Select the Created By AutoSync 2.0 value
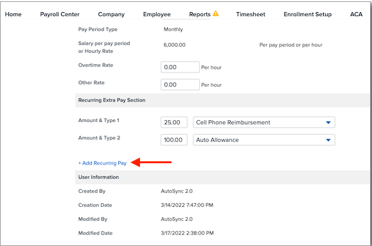This screenshot has height=246, width=372. coord(177,191)
